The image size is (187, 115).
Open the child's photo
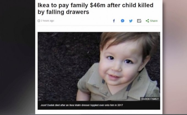pos(99,66)
